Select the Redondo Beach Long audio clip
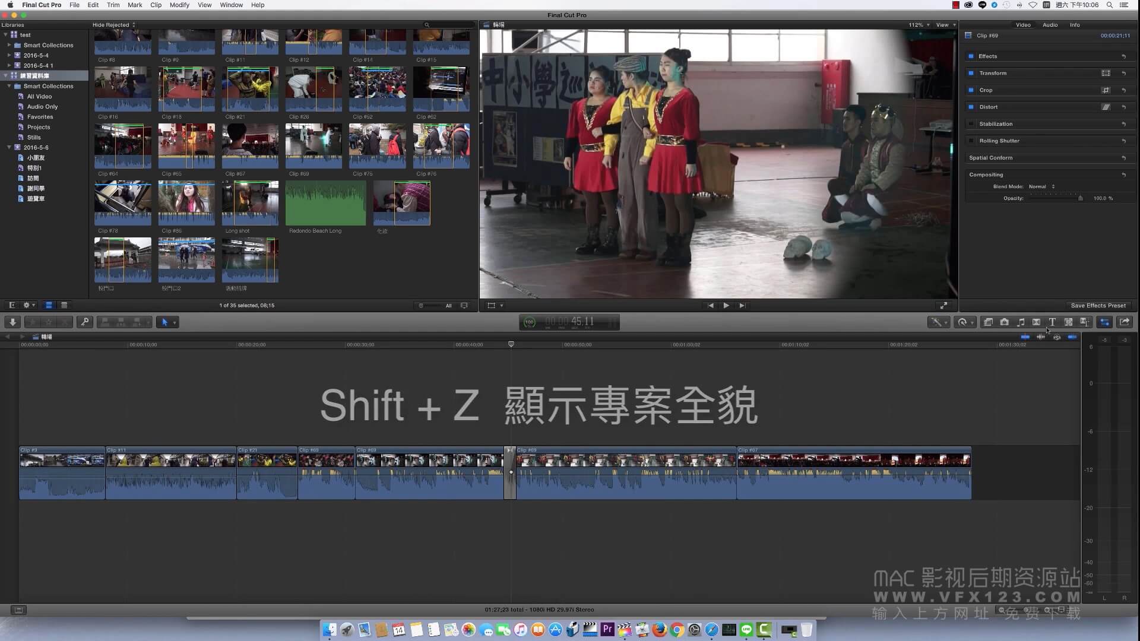The image size is (1140, 641). (325, 203)
